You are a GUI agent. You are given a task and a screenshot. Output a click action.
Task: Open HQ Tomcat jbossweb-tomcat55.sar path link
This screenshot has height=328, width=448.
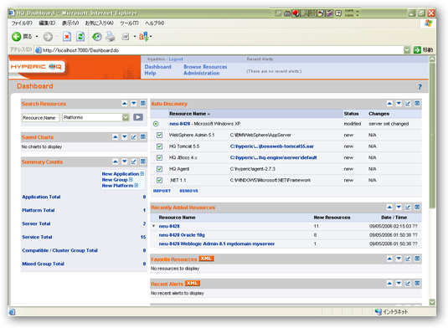271,146
